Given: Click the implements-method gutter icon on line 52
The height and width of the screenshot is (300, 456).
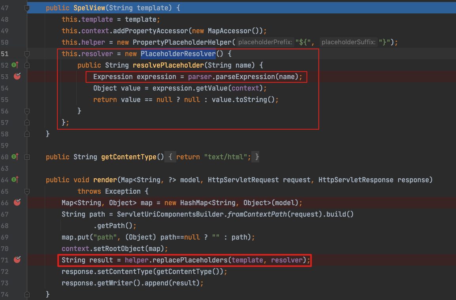Looking at the screenshot, I should [15, 65].
